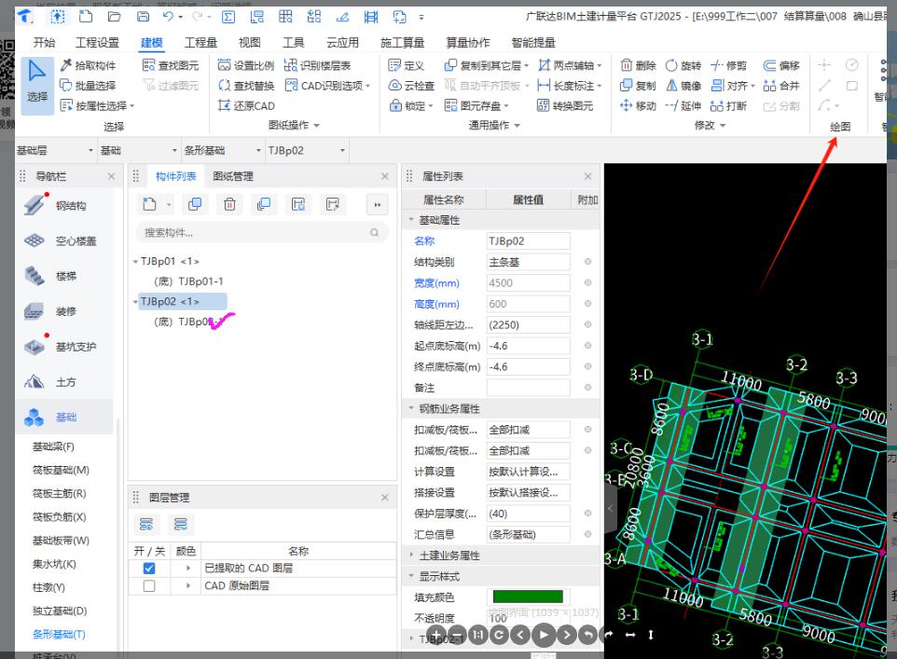The width and height of the screenshot is (897, 659).
Task: Click 镜像 mirror tool
Action: pos(683,86)
